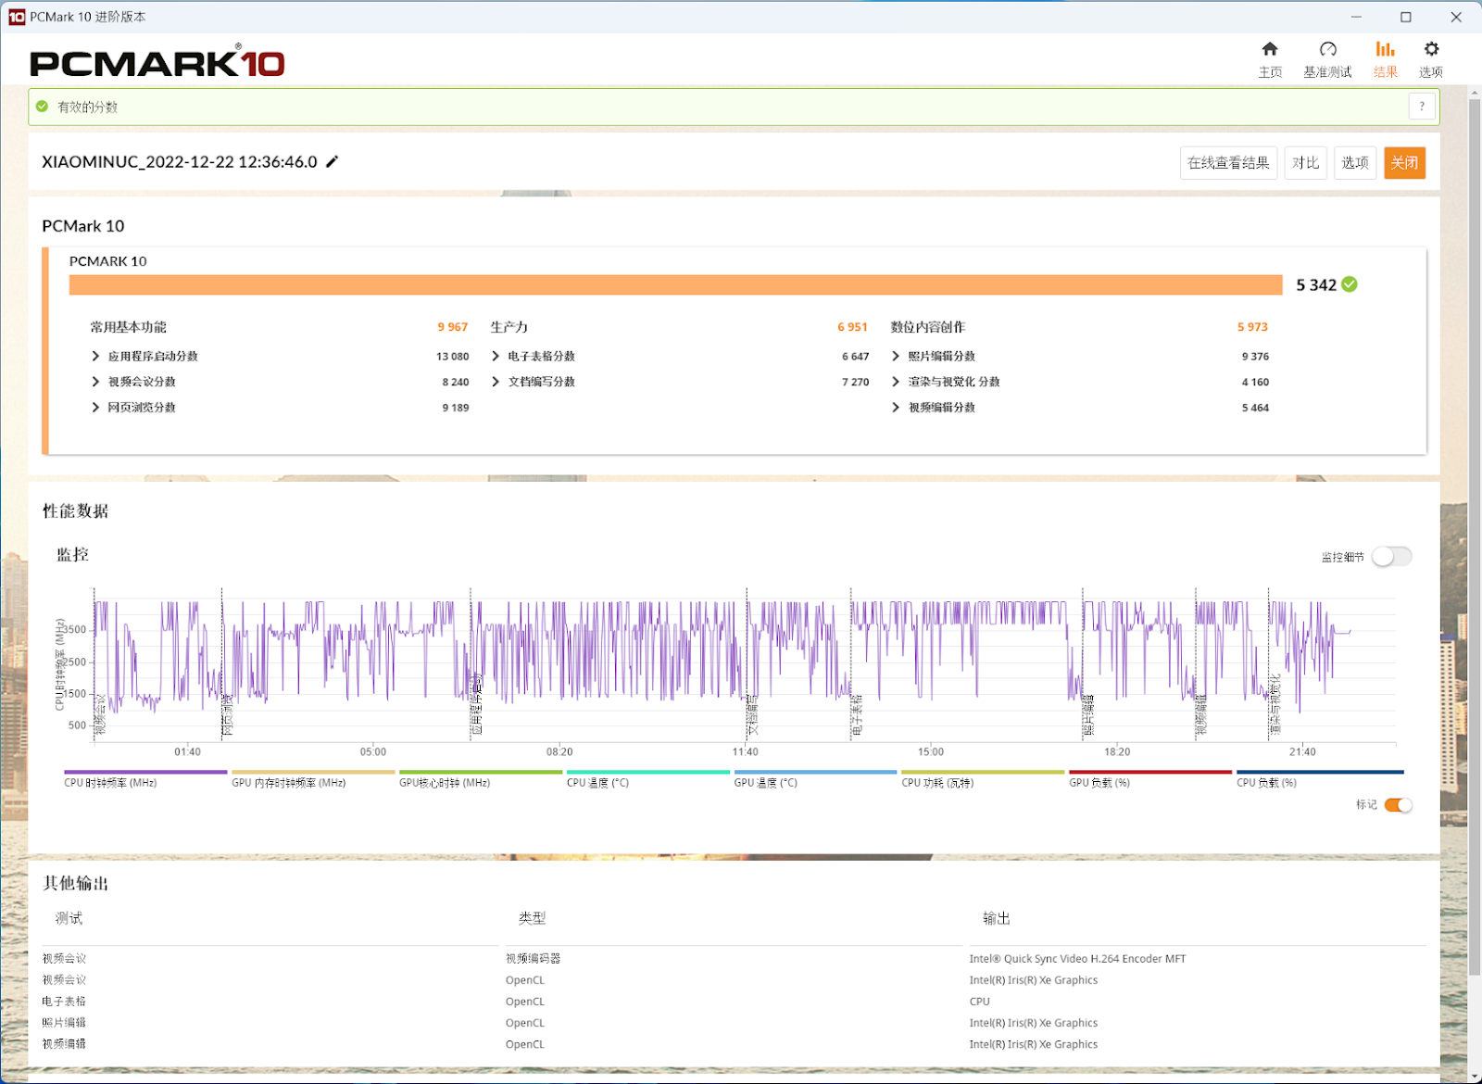Click the pencil icon to rename result
Viewport: 1482px width, 1084px height.
point(333,161)
